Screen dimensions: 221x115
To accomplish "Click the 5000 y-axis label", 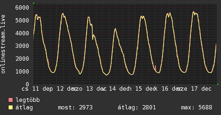I will 22,20.
